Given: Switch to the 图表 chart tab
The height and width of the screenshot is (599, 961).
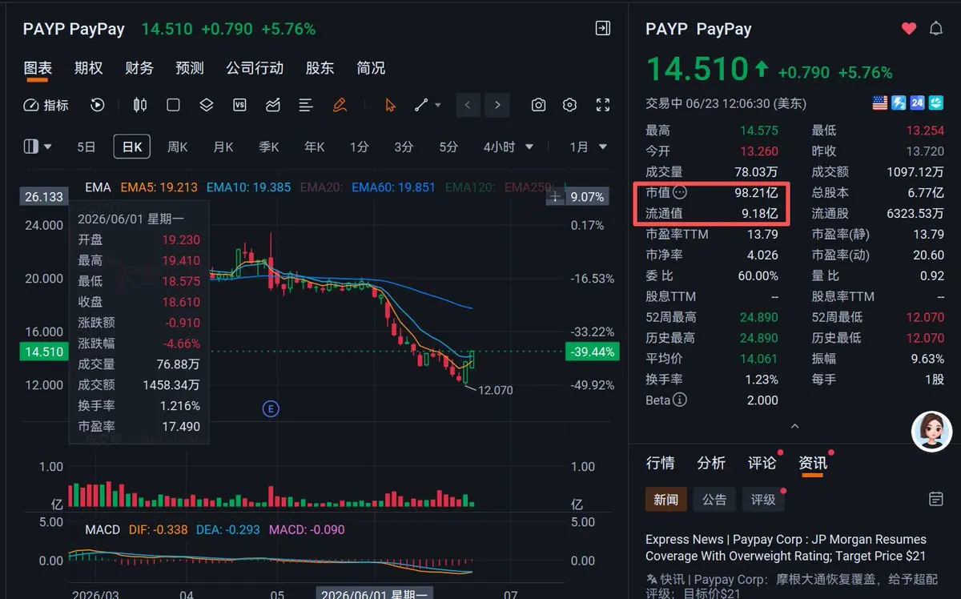Looking at the screenshot, I should 38,68.
